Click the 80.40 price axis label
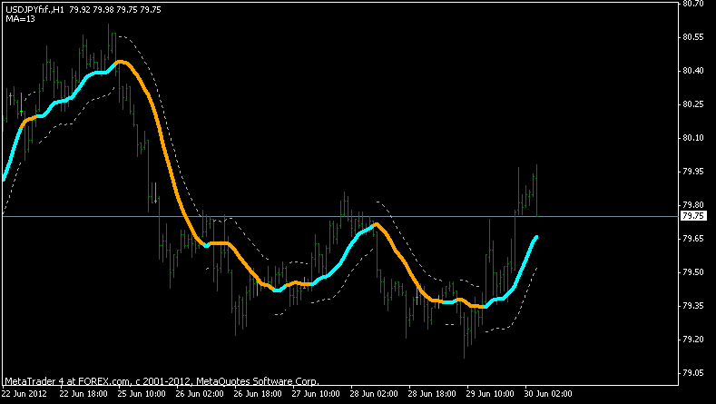Image resolution: width=716 pixels, height=404 pixels. point(693,71)
